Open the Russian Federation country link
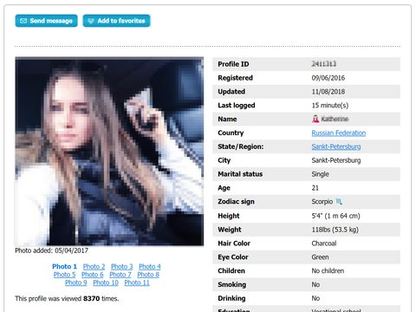Viewport: 416px width, 312px height. [339, 133]
